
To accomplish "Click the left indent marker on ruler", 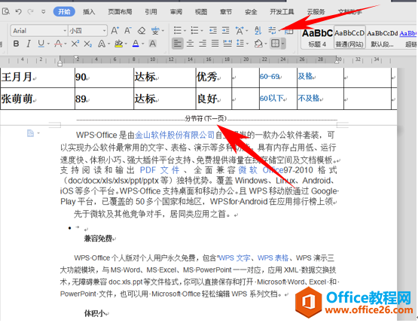I will (60, 63).
